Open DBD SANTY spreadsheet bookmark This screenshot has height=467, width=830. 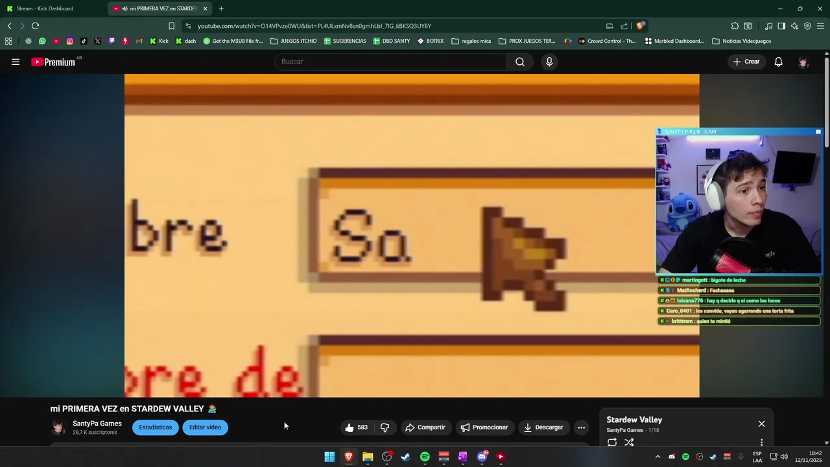(392, 41)
